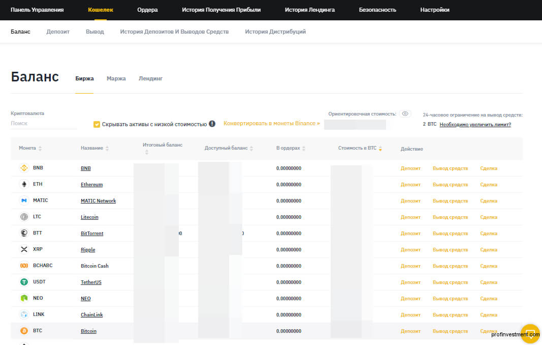The height and width of the screenshot is (345, 542).
Task: Open the chat support bubble
Action: [x=530, y=334]
